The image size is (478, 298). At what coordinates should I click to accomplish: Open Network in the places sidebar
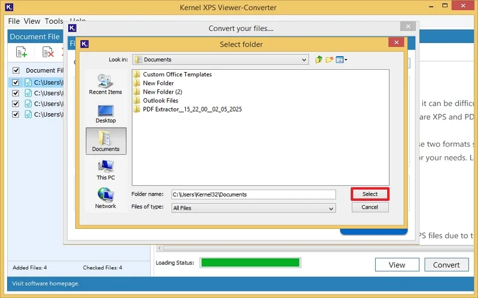[106, 198]
